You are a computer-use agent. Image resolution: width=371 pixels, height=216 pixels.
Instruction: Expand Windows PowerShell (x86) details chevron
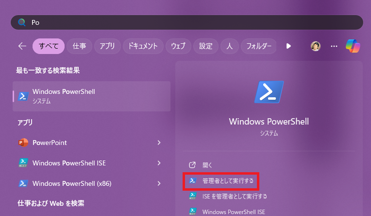[159, 183]
